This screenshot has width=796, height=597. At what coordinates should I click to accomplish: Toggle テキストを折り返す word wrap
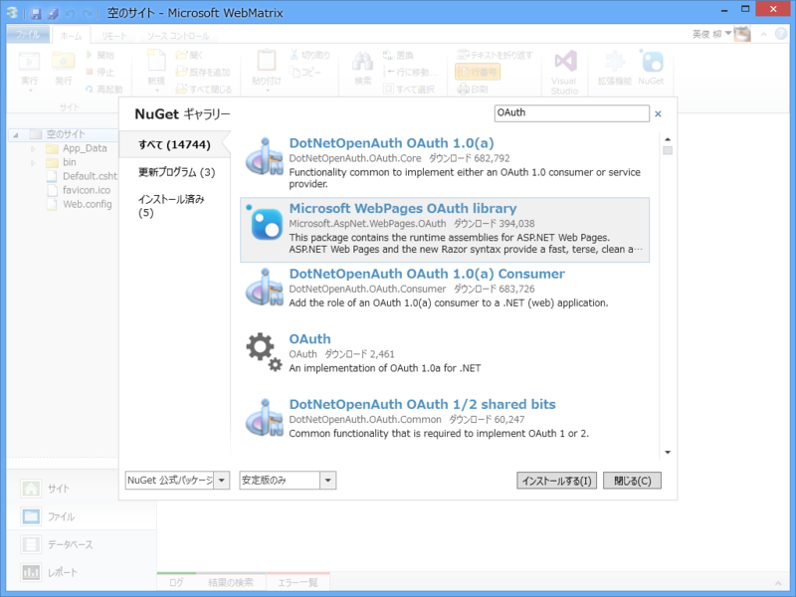[x=495, y=55]
